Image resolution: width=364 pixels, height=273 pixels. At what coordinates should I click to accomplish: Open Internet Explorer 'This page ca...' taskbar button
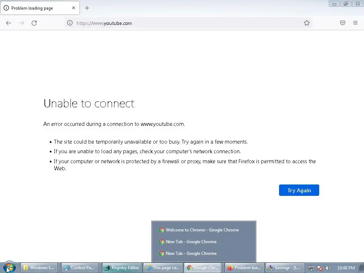(x=163, y=268)
